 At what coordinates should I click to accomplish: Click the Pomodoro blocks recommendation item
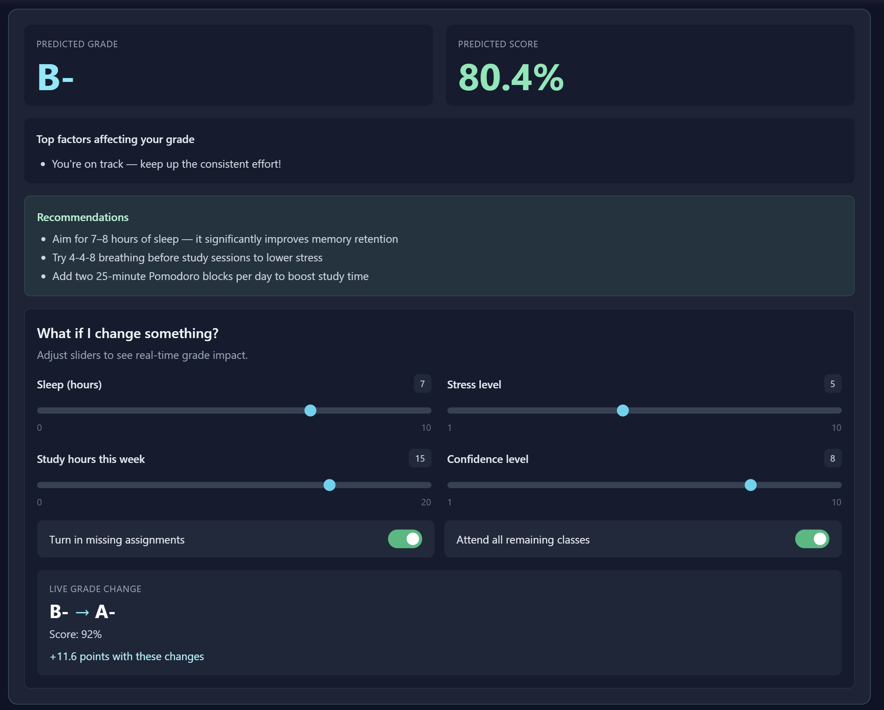tap(210, 277)
